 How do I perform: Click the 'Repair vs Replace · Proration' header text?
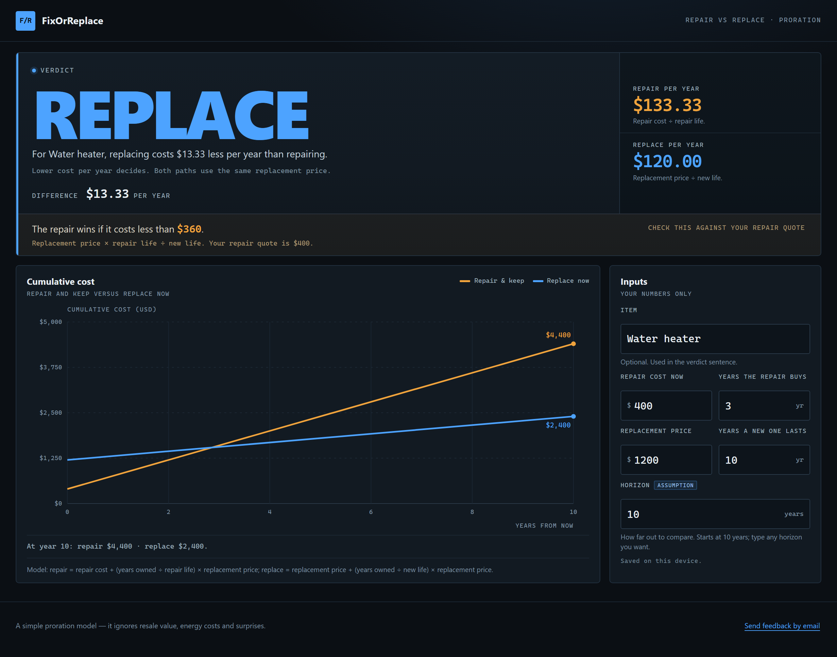pyautogui.click(x=753, y=20)
